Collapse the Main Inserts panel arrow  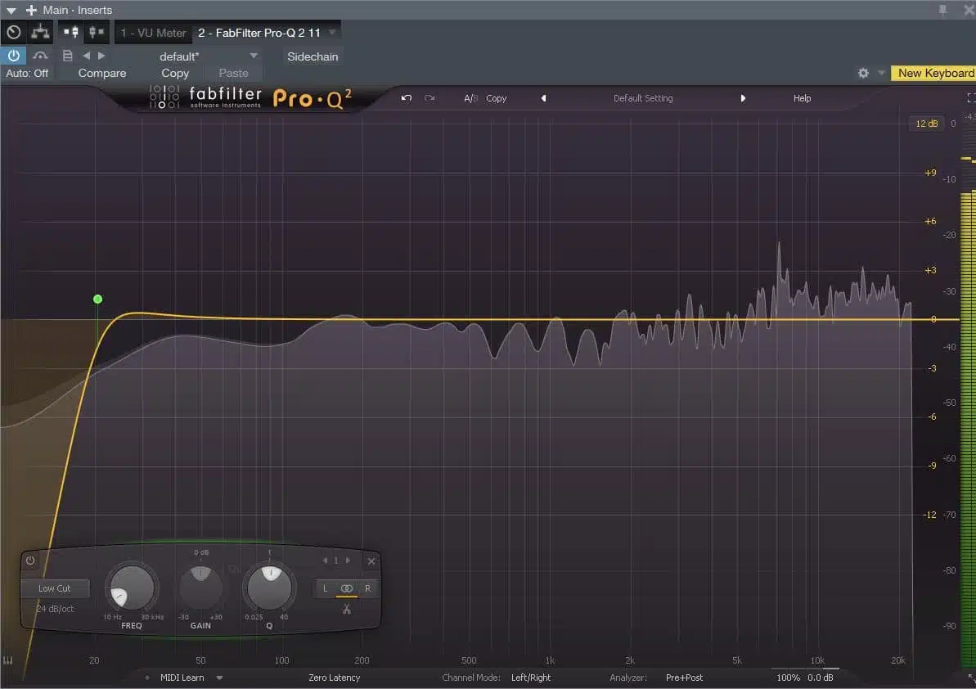coord(11,11)
